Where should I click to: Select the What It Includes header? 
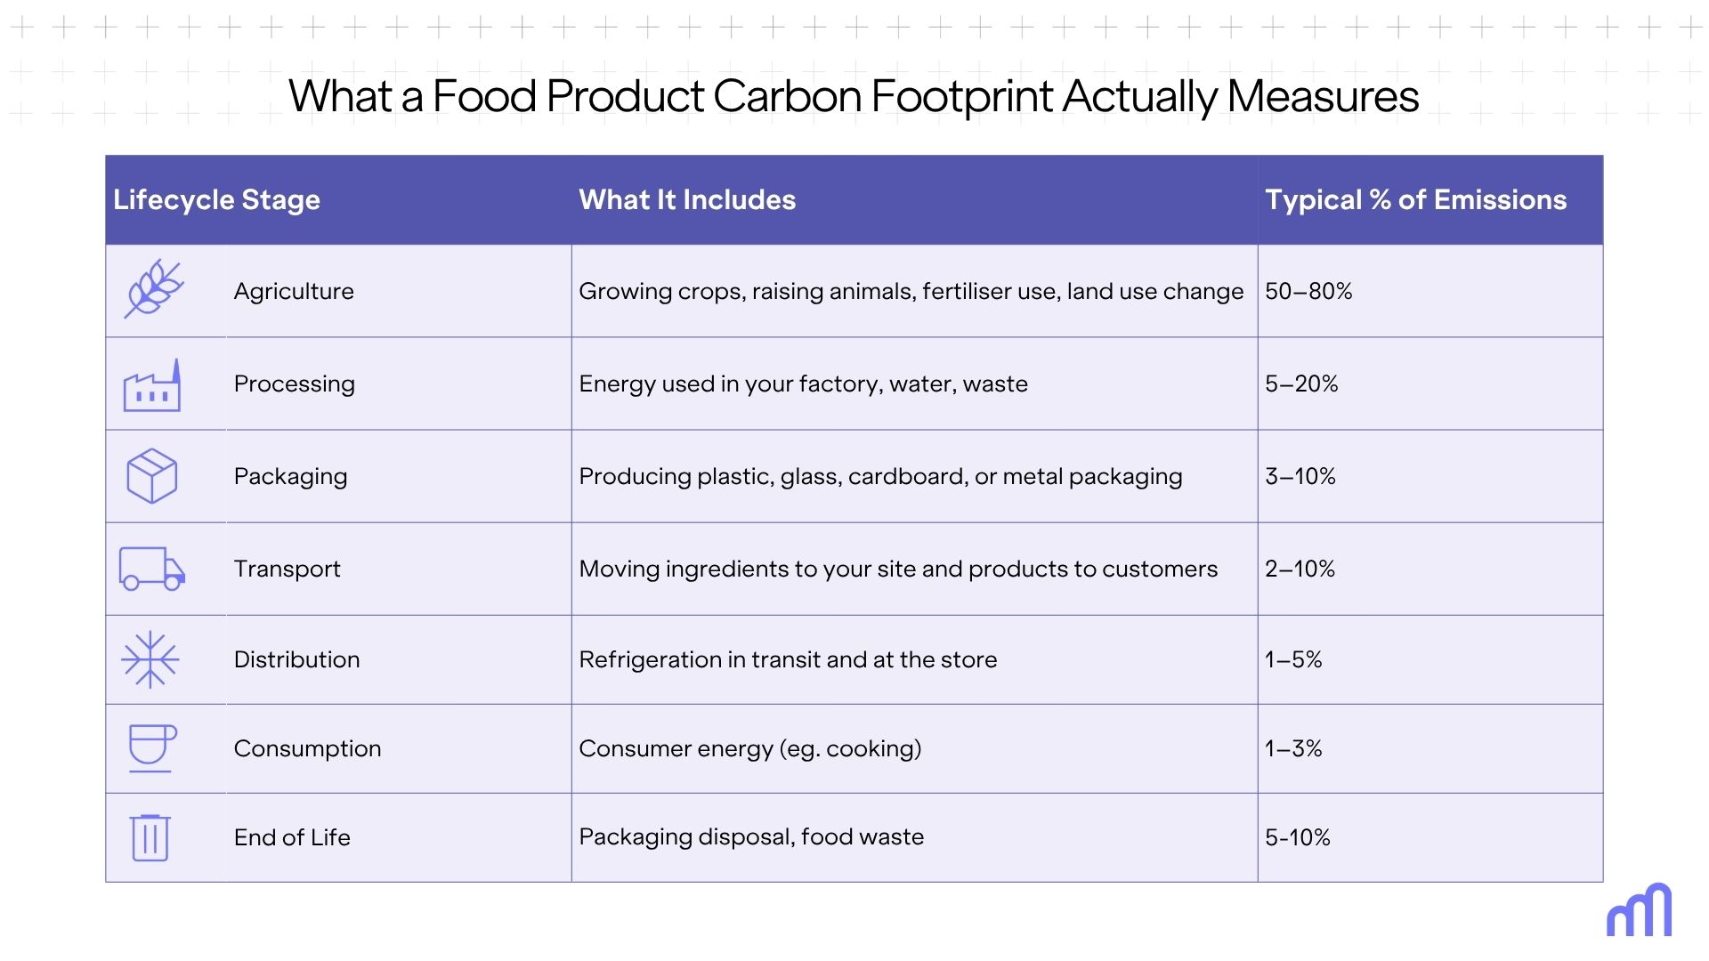click(687, 200)
